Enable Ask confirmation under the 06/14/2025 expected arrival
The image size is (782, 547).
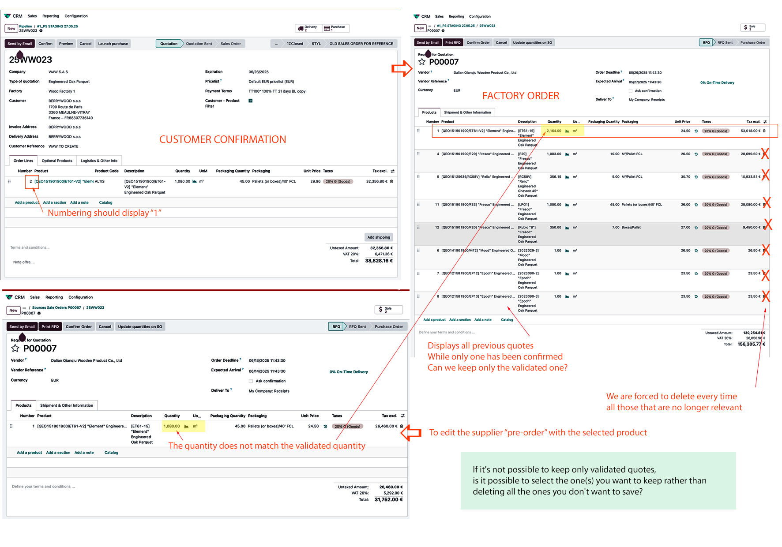click(251, 381)
